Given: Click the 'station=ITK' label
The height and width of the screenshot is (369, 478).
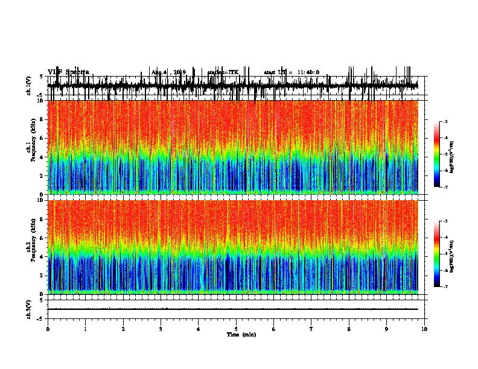Looking at the screenshot, I should point(223,72).
